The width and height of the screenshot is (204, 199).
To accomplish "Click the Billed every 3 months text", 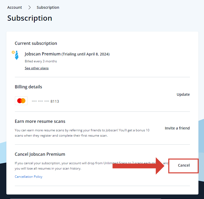I will (x=41, y=61).
